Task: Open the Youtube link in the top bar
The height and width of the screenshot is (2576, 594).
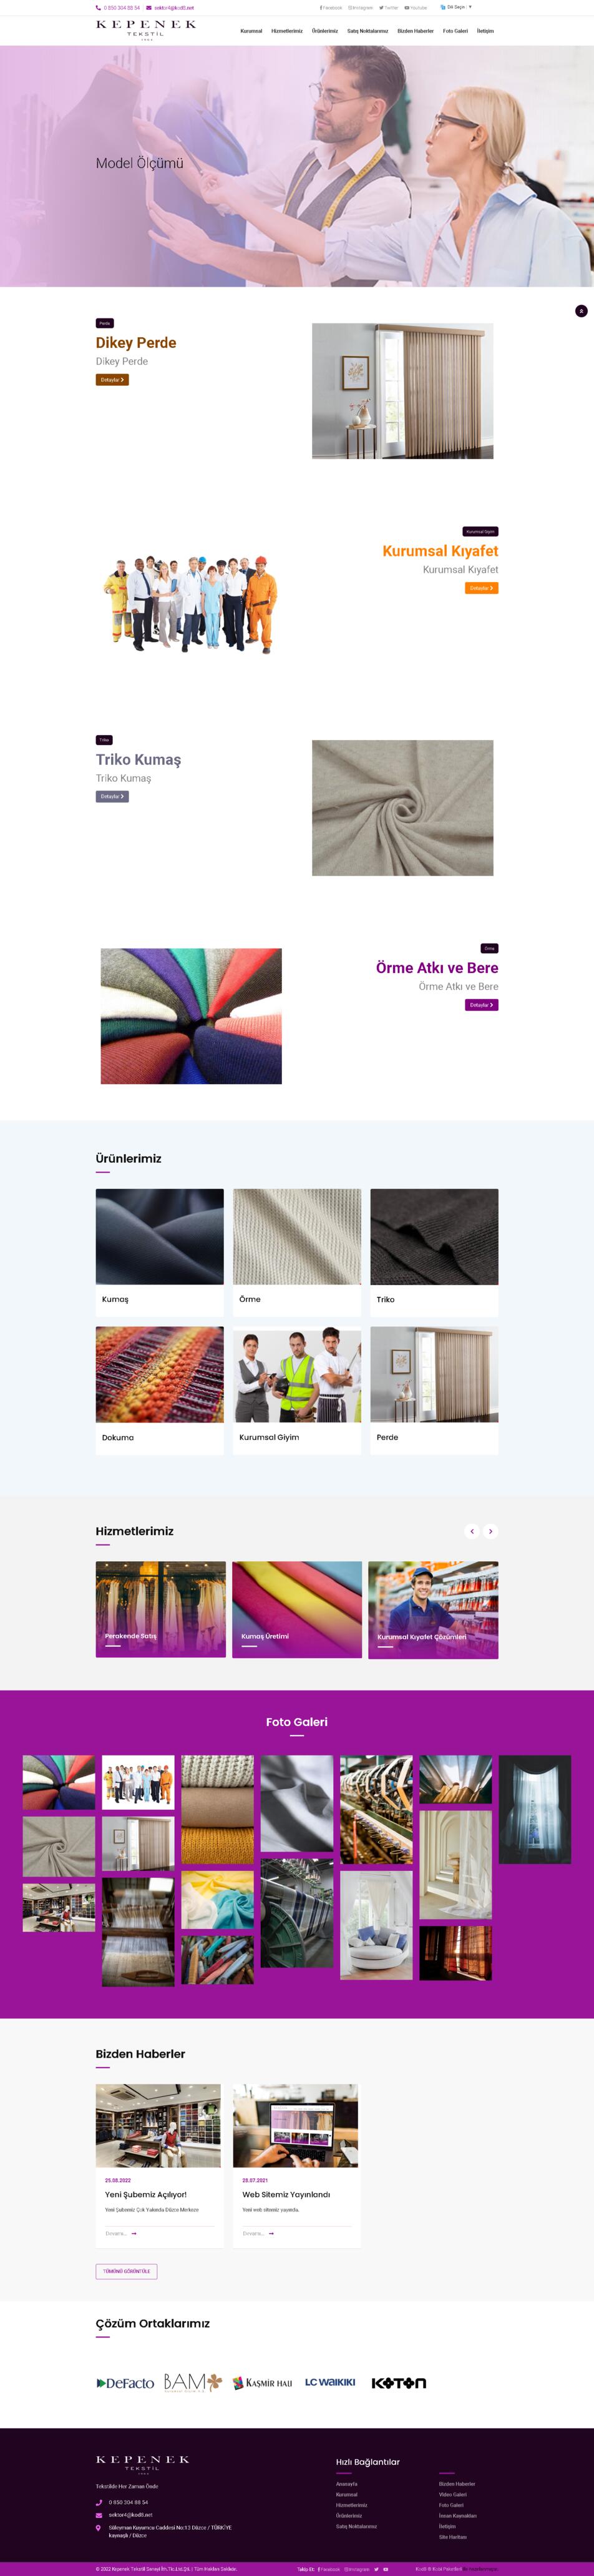Action: coord(416,7)
